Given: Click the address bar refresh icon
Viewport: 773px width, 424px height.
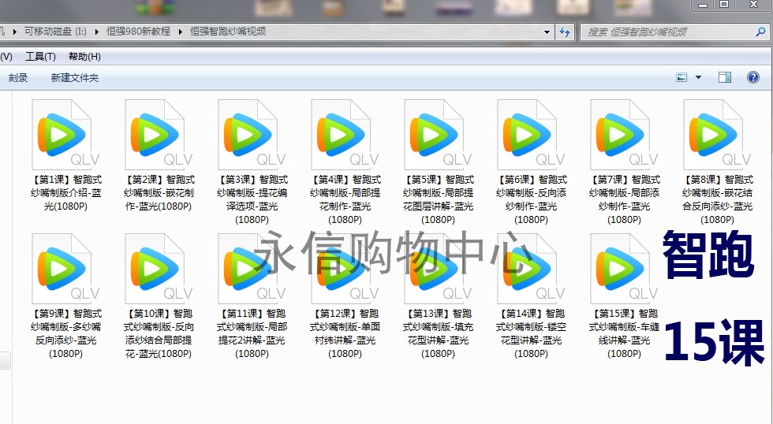Looking at the screenshot, I should pos(565,32).
